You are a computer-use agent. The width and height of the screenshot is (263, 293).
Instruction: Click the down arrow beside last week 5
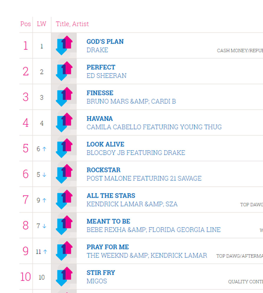[44, 175]
